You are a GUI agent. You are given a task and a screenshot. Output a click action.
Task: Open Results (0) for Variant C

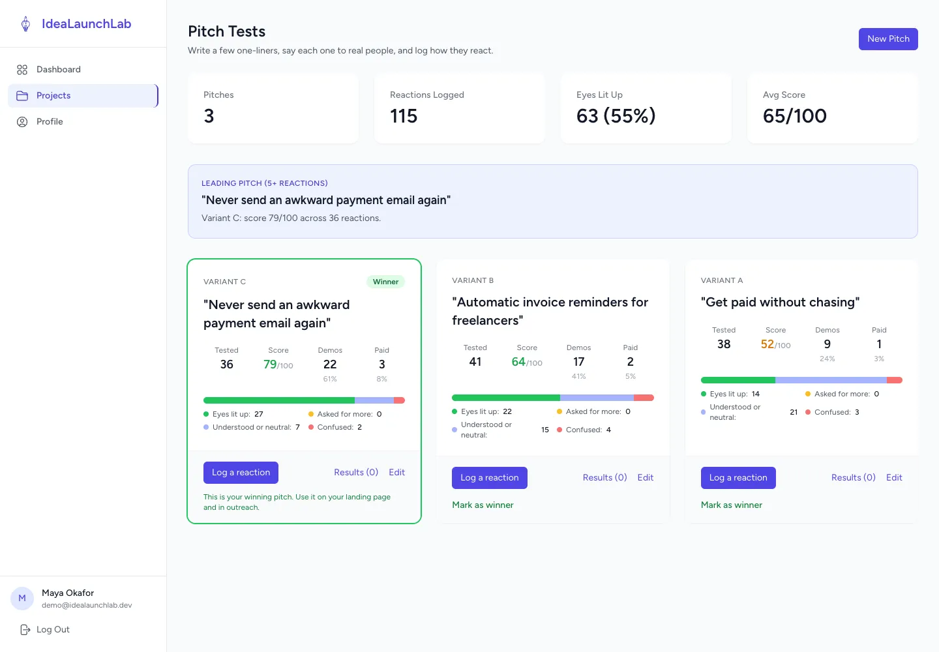pos(356,473)
